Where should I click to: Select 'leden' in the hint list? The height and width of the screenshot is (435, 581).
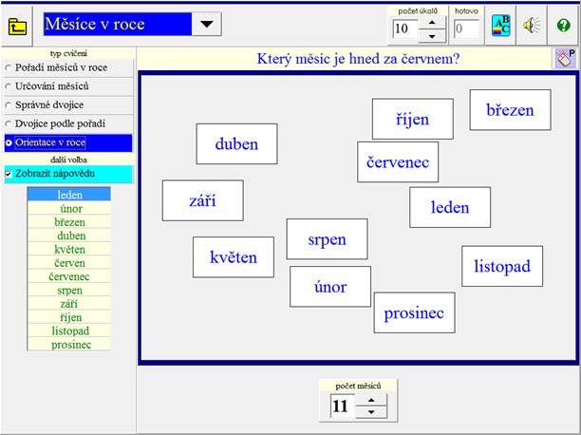tap(69, 195)
